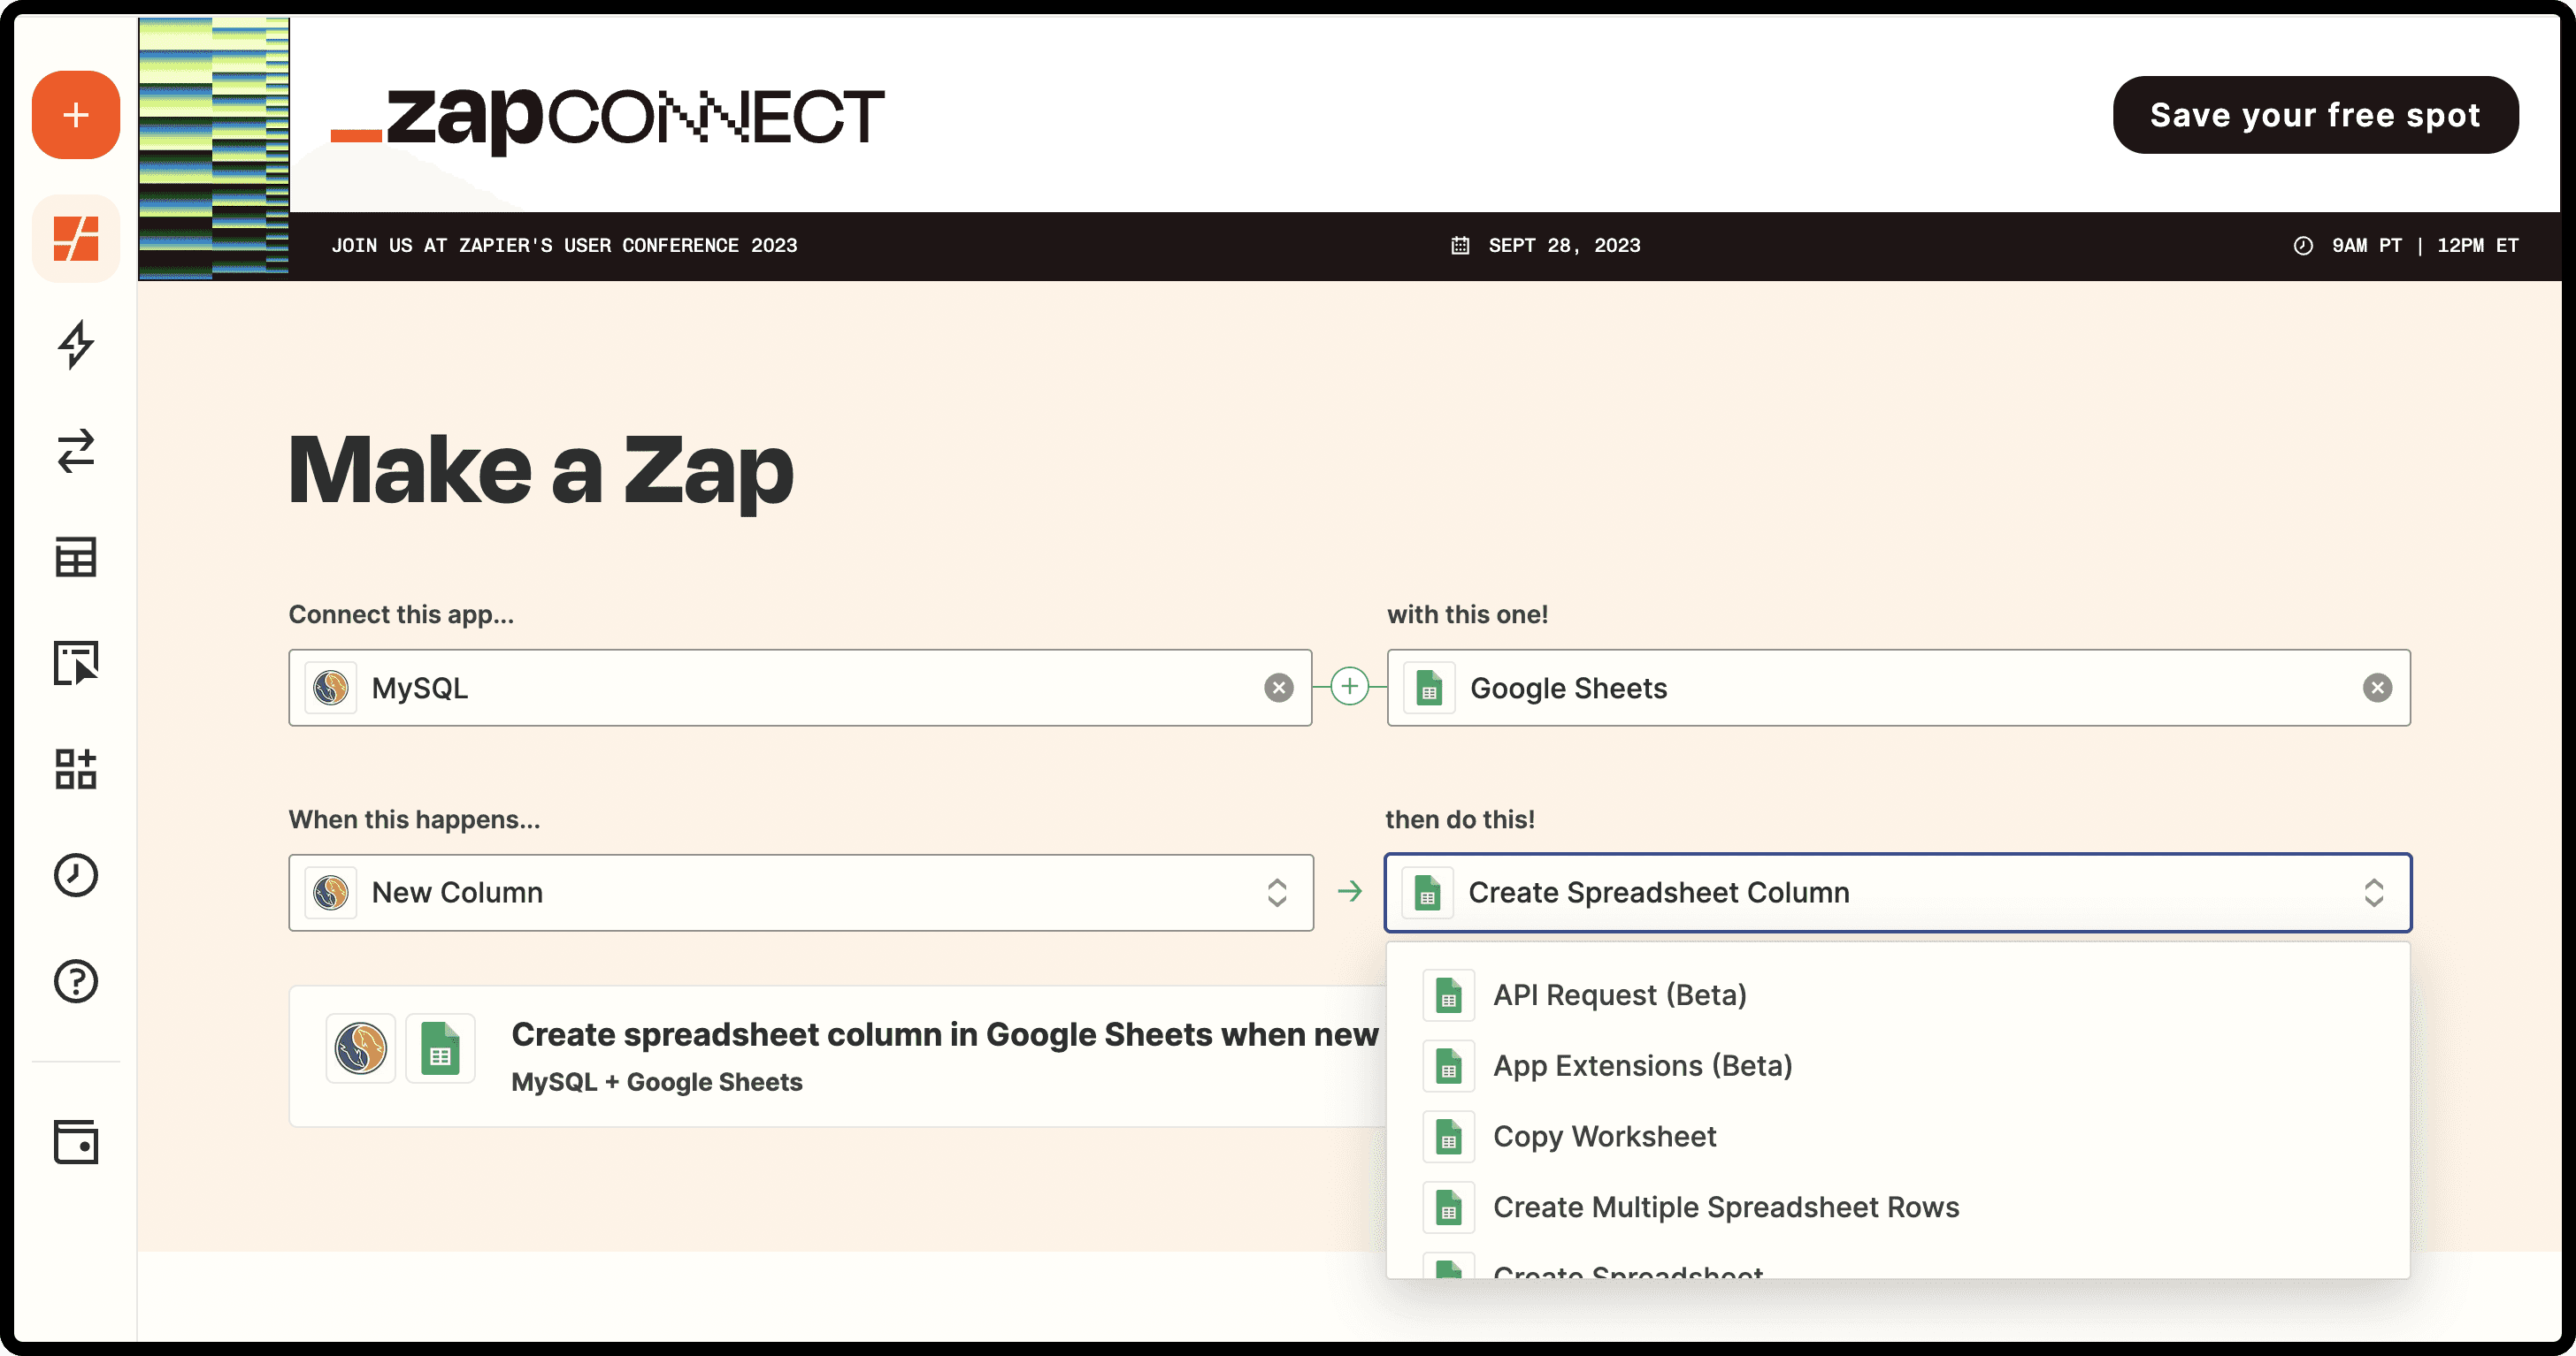Open Zap History clock icon
2576x1356 pixels.
76,874
